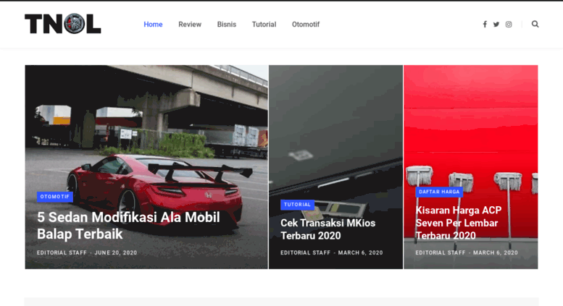Screen dimensions: 563x306
Task: Click the TUTORIAL category badge
Action: 297,205
